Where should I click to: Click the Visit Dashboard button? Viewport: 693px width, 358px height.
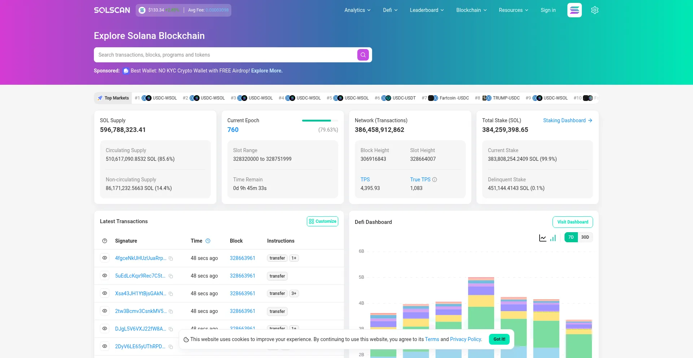point(572,222)
